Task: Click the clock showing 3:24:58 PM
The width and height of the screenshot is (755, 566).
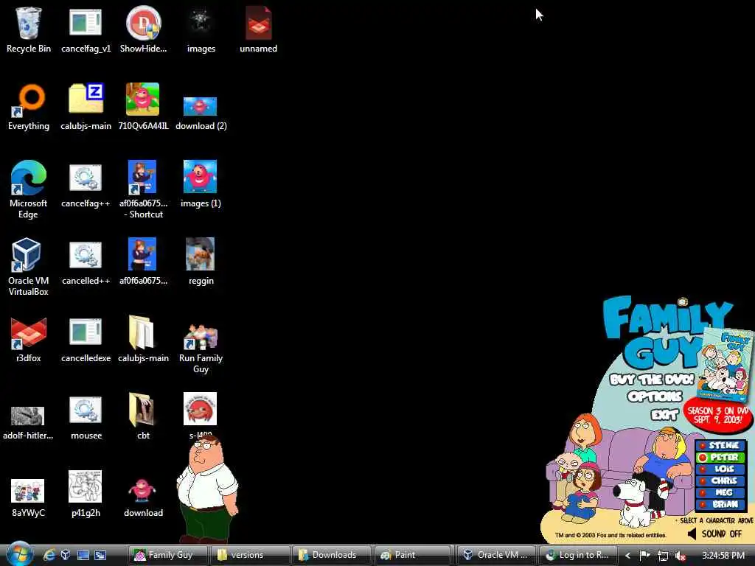Action: click(x=723, y=556)
